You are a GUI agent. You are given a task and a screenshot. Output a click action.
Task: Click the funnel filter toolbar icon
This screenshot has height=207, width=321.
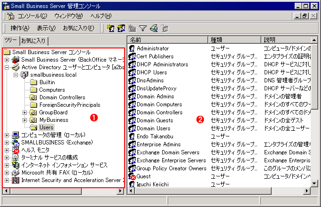point(143,28)
